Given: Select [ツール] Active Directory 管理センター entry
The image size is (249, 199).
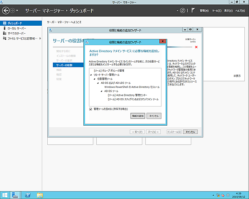Looking at the screenshot, I should tap(127, 95).
